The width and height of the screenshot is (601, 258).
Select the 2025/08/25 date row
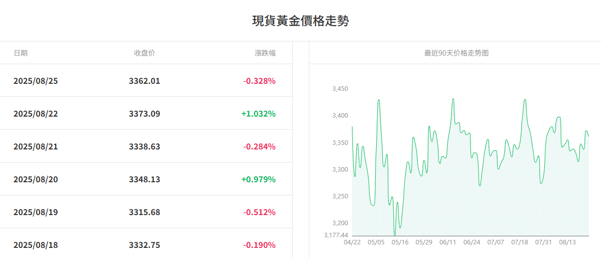pos(35,81)
